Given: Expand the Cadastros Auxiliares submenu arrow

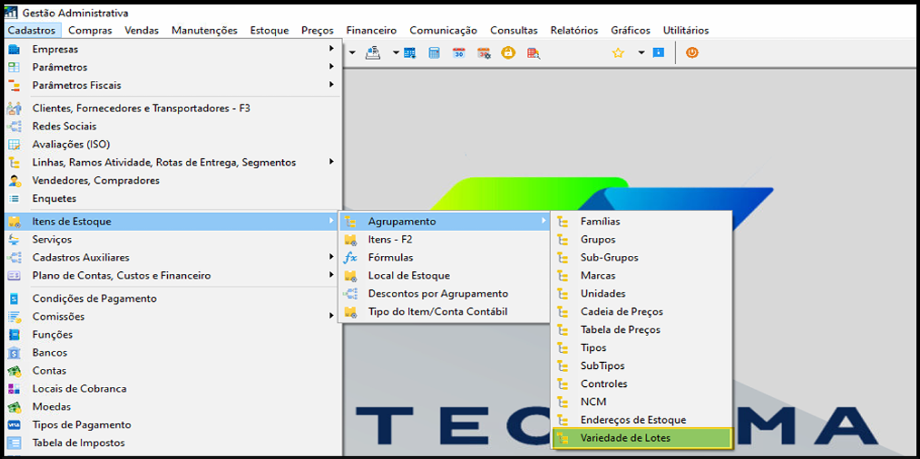Looking at the screenshot, I should 332,257.
